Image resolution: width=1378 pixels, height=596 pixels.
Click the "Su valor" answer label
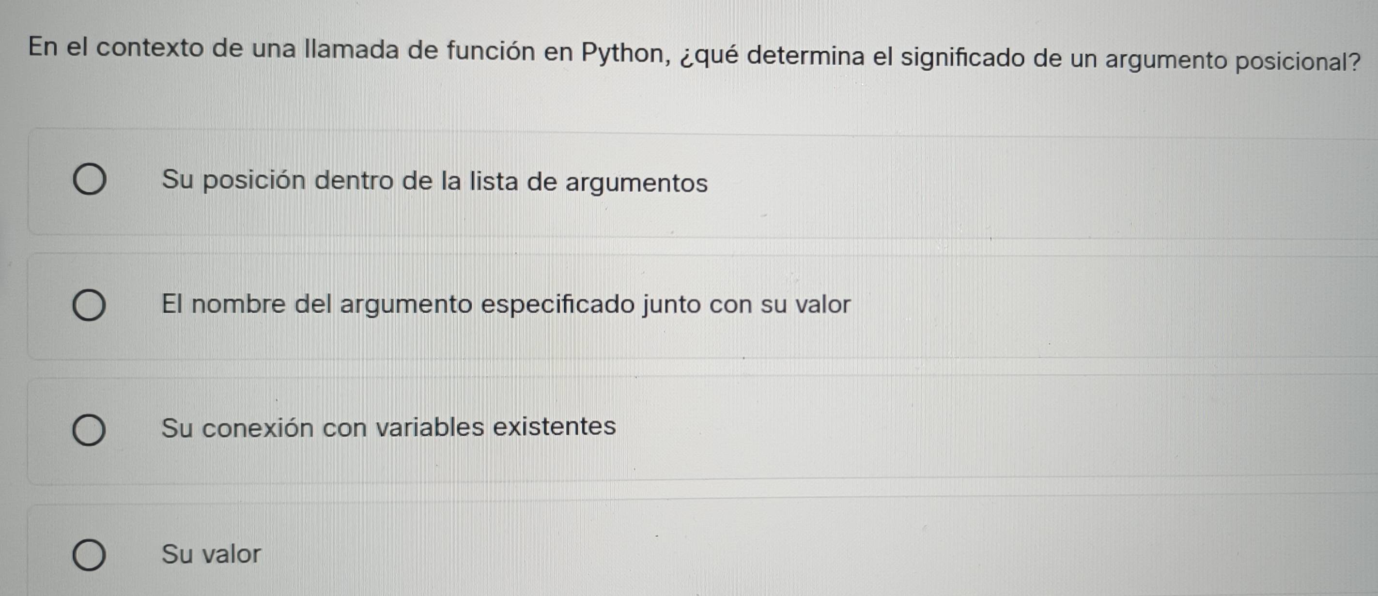coord(211,554)
